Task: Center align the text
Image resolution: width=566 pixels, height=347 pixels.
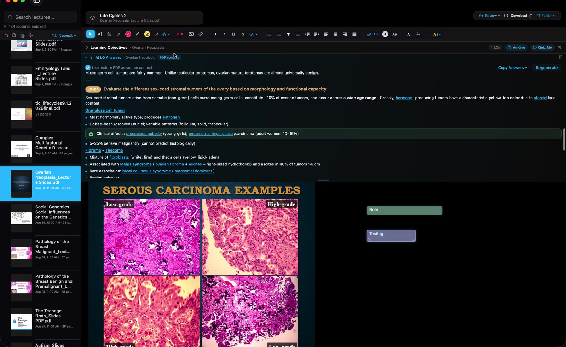Action: click(335, 34)
